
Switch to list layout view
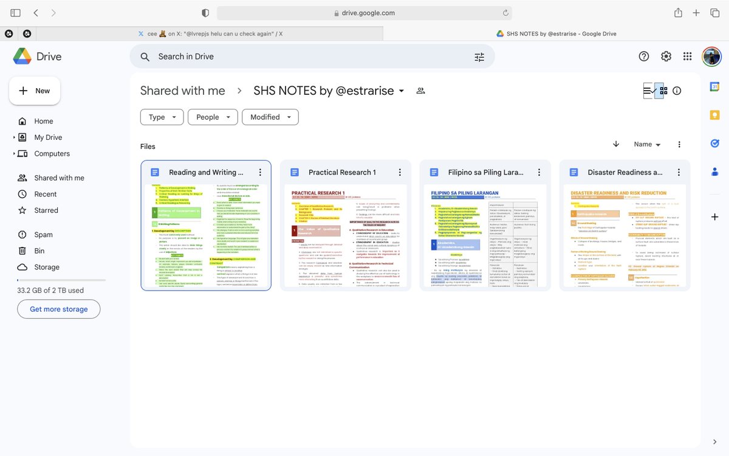pos(649,91)
